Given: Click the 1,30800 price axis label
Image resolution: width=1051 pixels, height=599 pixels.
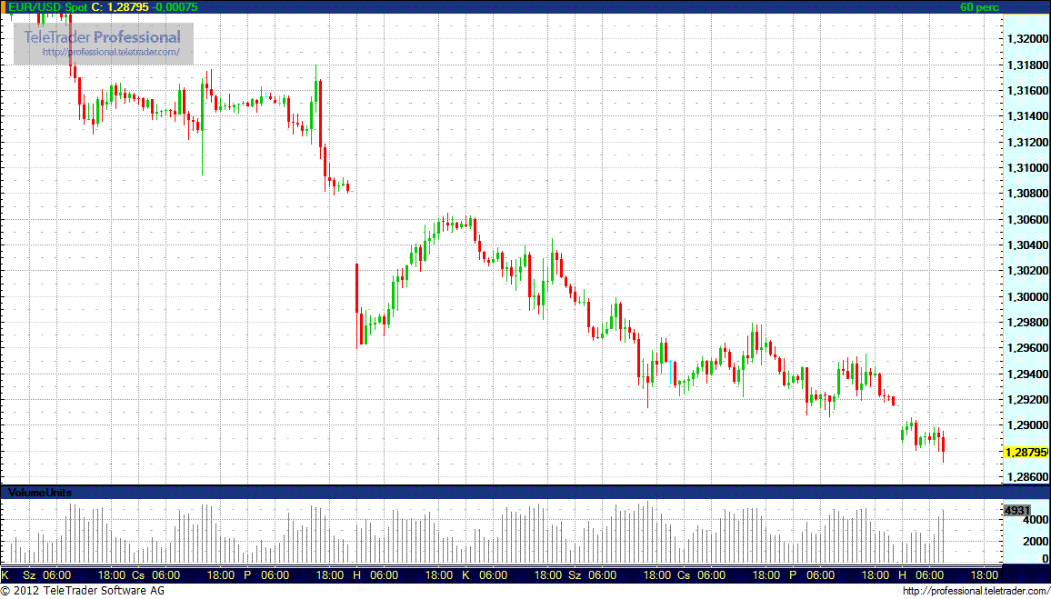Looking at the screenshot, I should pos(1026,195).
